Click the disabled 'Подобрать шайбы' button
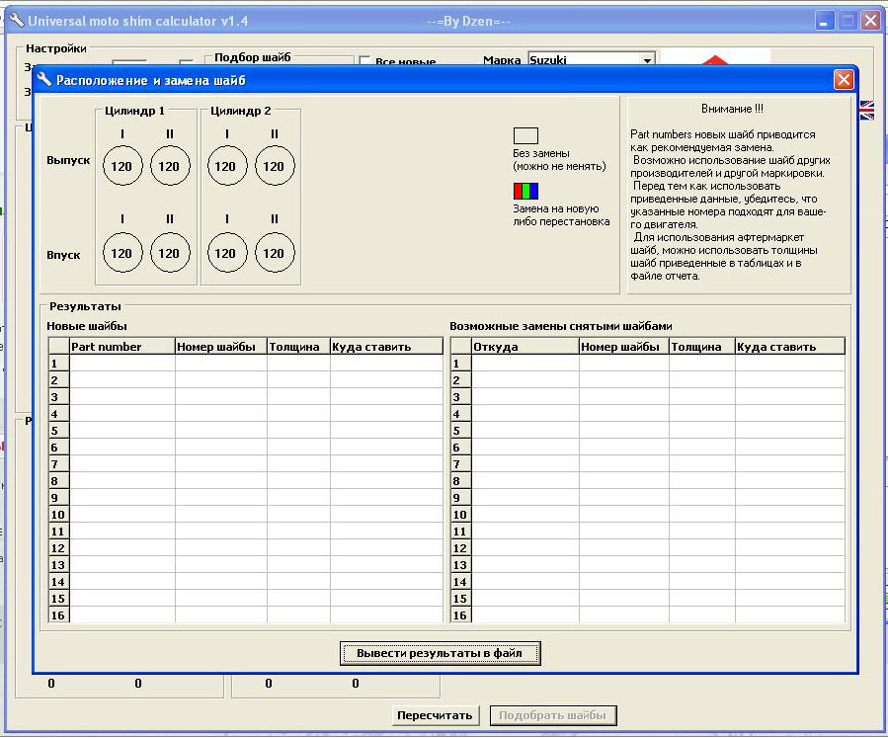Screen dimensions: 888x738 click(553, 715)
